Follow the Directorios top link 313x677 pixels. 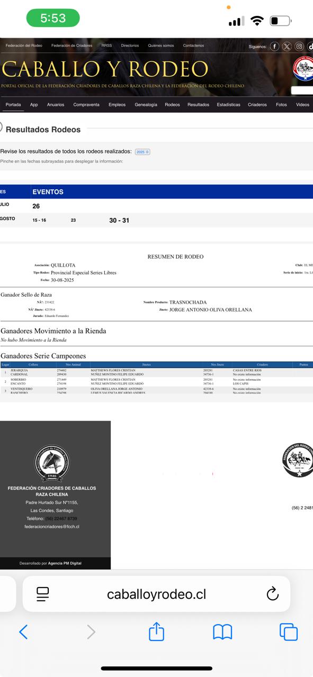(130, 46)
